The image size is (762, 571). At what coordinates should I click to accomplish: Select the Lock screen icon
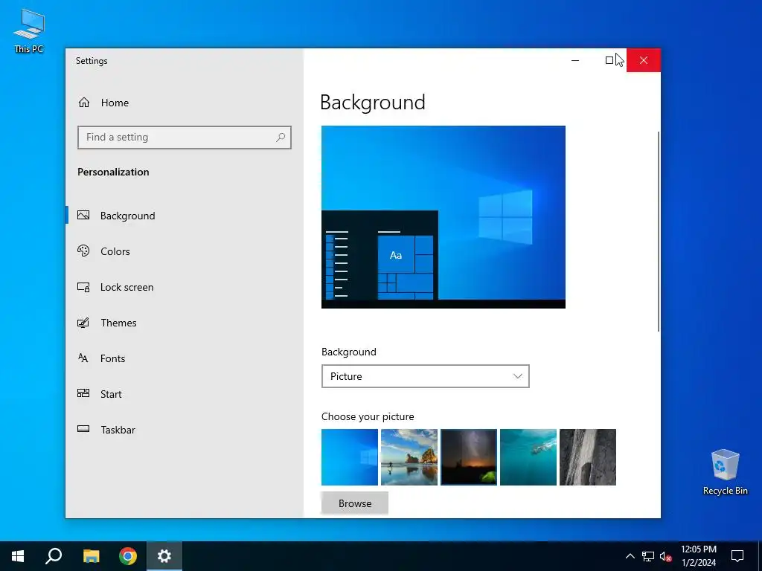point(83,287)
